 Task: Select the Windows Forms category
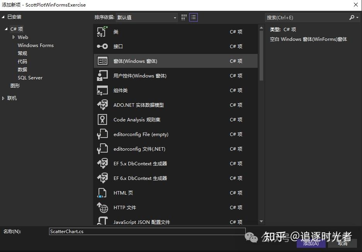(36, 45)
